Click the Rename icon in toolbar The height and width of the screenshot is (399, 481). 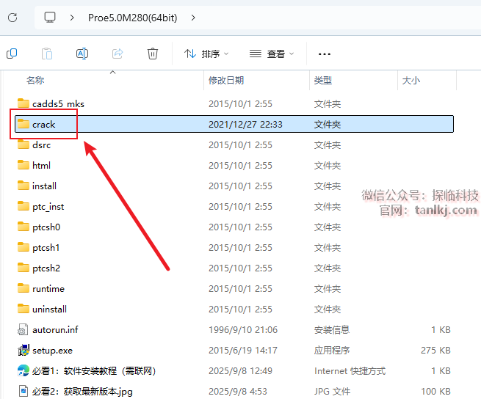click(82, 54)
